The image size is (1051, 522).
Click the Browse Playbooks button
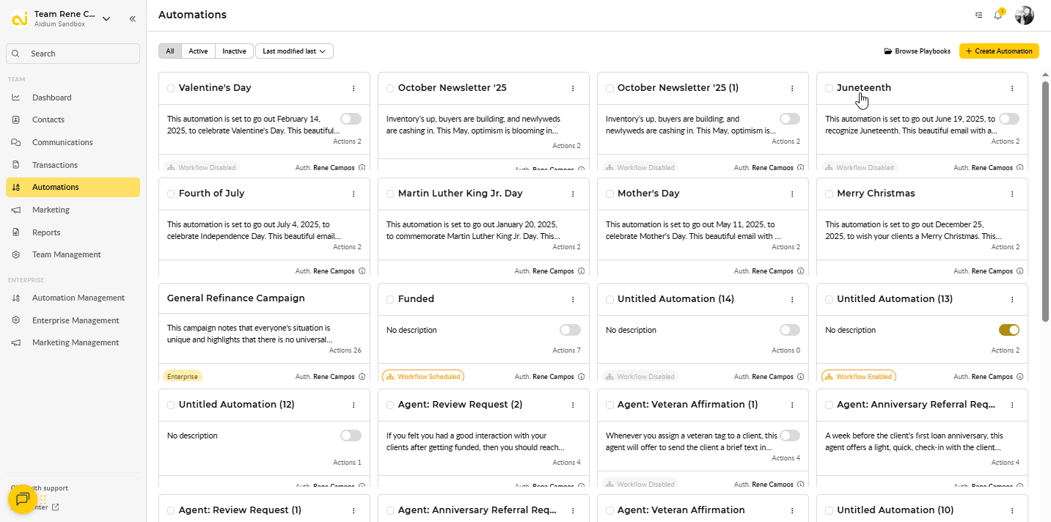pos(917,51)
